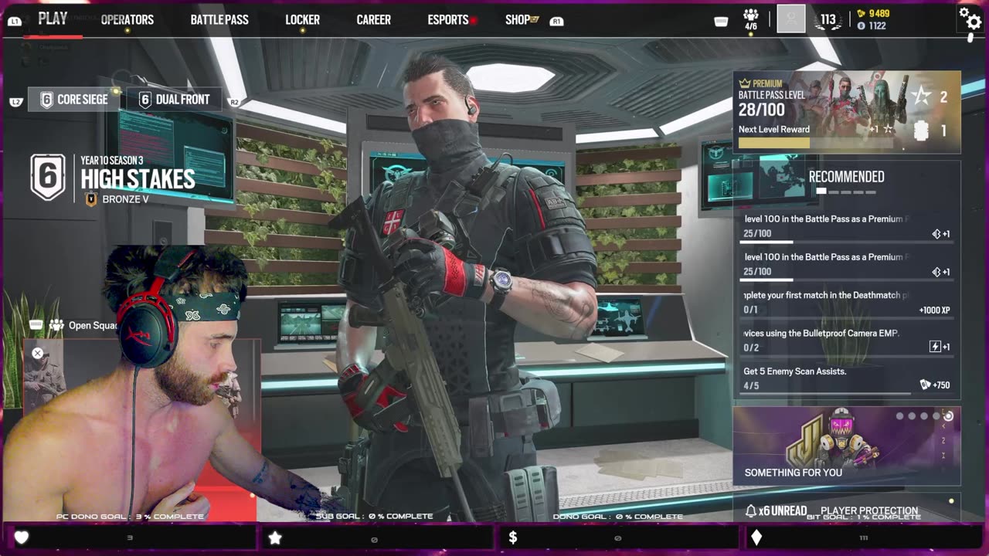This screenshot has height=556, width=989.
Task: Open the Bulletproof Camera EMP challenge
Action: pyautogui.click(x=847, y=340)
